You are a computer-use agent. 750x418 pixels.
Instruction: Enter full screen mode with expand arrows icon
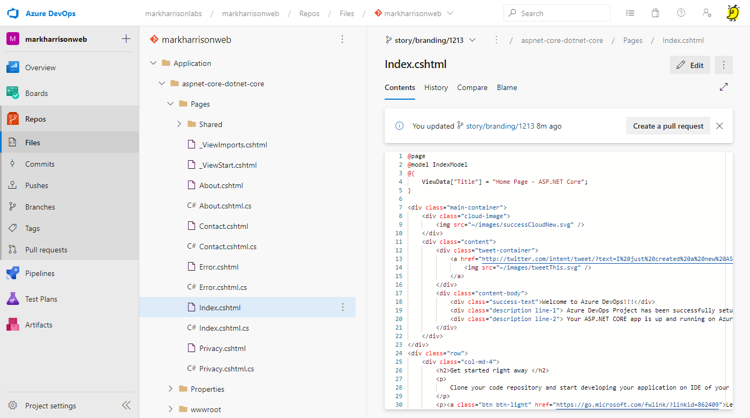724,87
